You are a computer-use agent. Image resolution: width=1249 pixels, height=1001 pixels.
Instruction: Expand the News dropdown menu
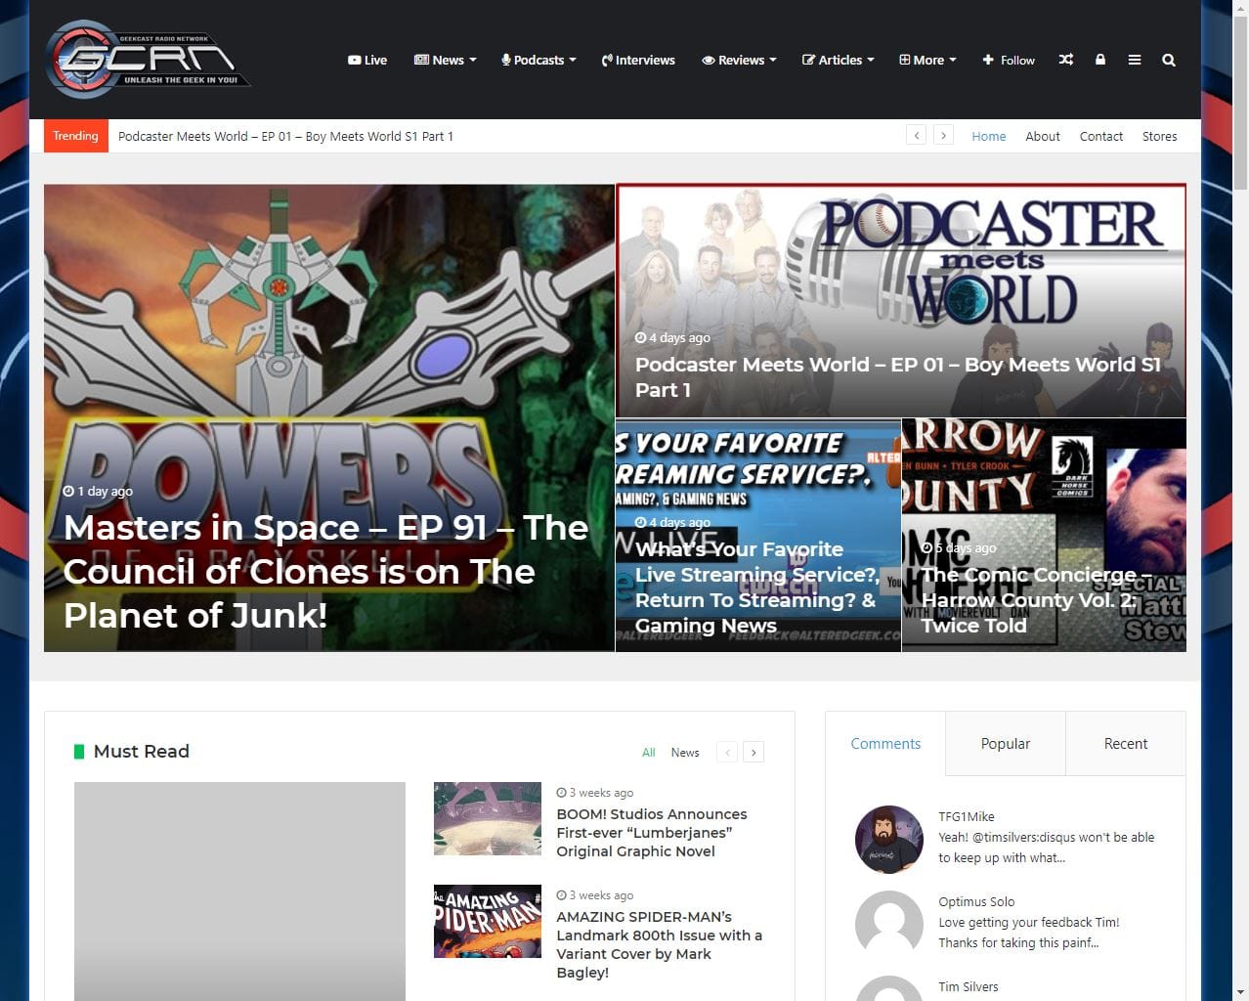point(446,60)
